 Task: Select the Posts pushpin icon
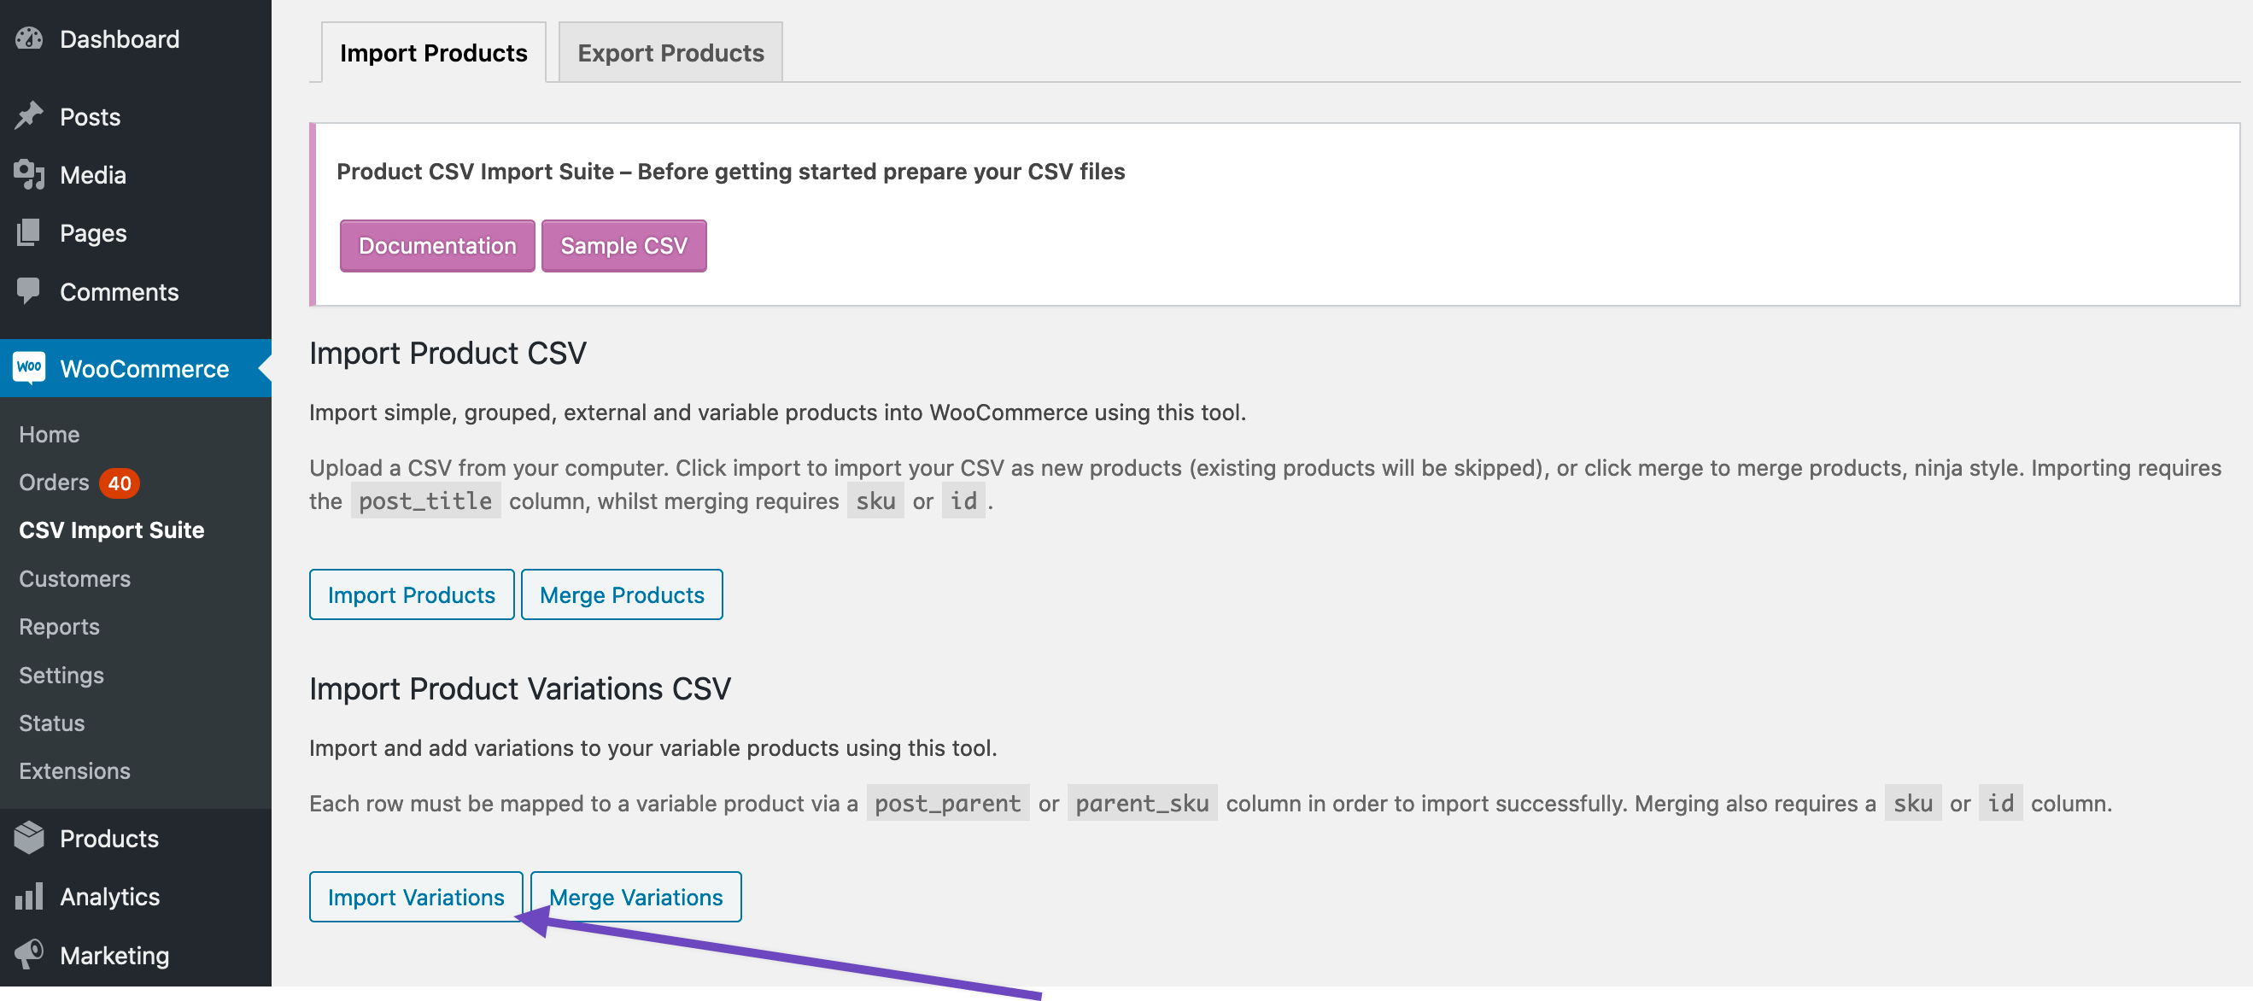[x=29, y=115]
